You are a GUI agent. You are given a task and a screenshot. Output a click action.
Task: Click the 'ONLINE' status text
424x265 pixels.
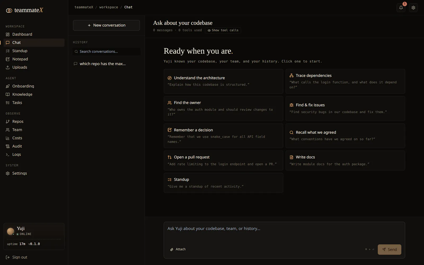25,234
